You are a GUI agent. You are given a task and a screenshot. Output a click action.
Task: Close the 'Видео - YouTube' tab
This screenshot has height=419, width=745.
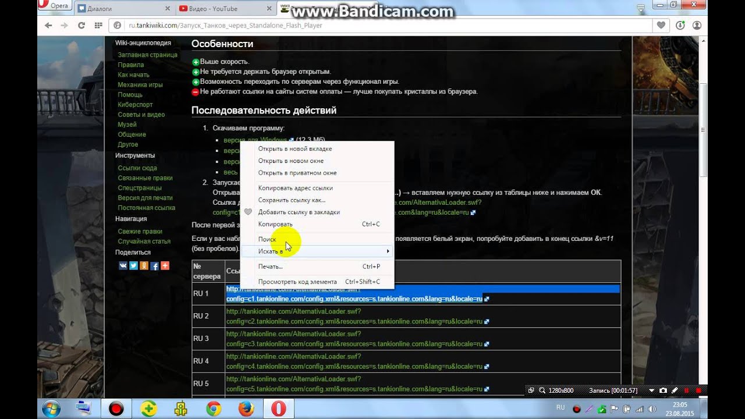pos(269,9)
